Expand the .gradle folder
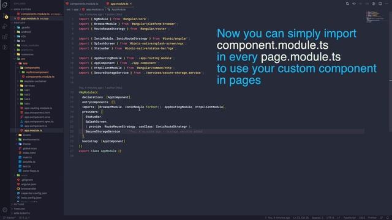 [26, 28]
